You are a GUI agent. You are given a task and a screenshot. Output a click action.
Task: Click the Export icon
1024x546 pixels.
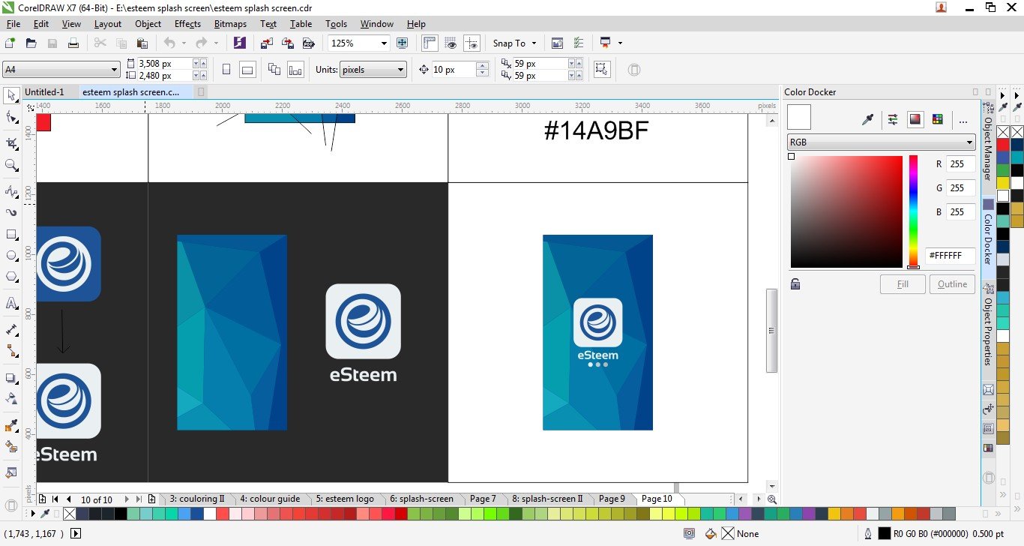(x=287, y=43)
